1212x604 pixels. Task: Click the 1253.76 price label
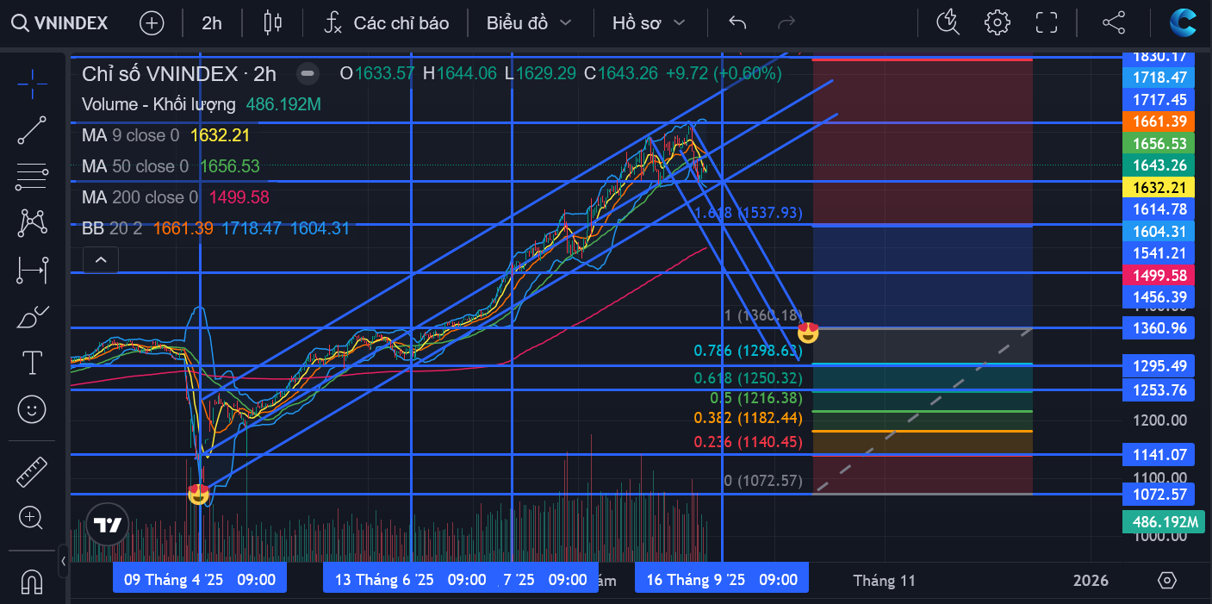(1159, 390)
